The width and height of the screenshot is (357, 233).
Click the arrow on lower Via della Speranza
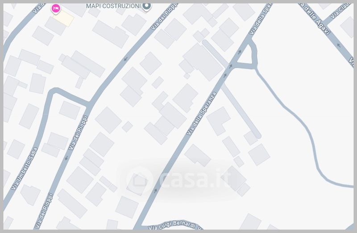pyautogui.click(x=156, y=191)
